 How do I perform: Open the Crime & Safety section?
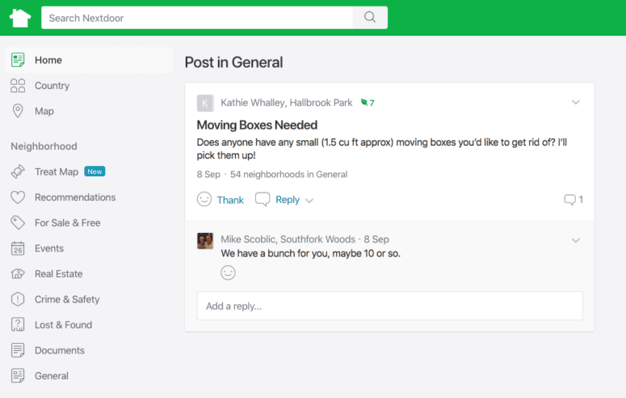click(x=66, y=299)
